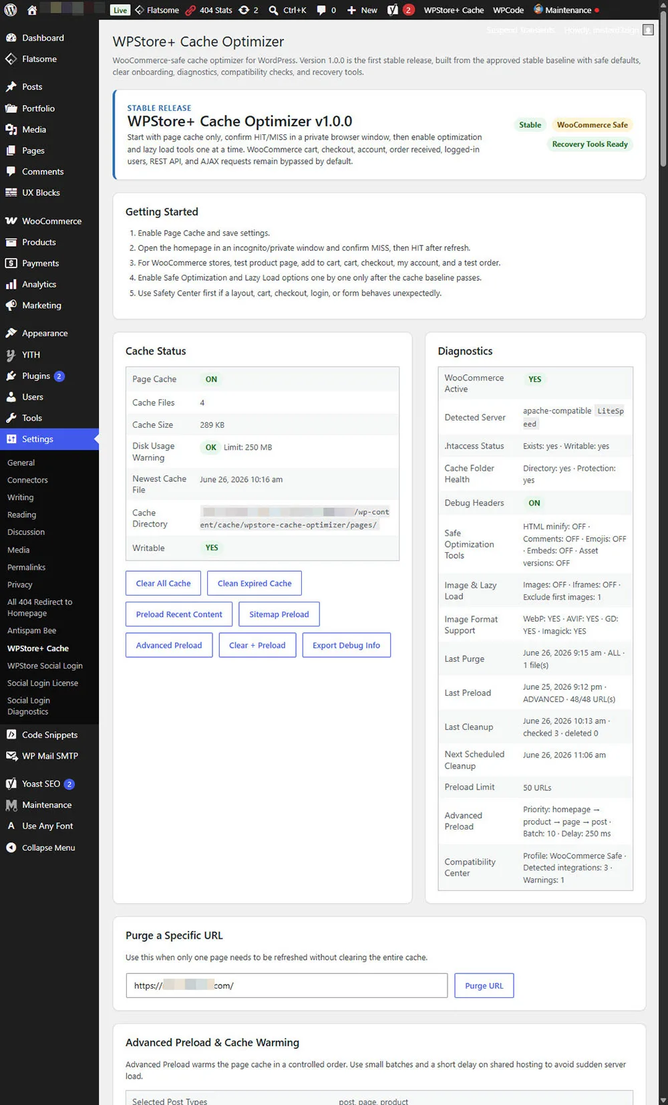Image resolution: width=668 pixels, height=1105 pixels.
Task: Click the Collapse Menu arrow icon
Action: [11, 848]
